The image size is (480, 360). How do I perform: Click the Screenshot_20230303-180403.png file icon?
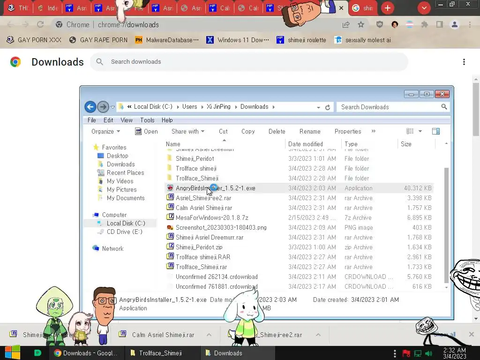(170, 227)
